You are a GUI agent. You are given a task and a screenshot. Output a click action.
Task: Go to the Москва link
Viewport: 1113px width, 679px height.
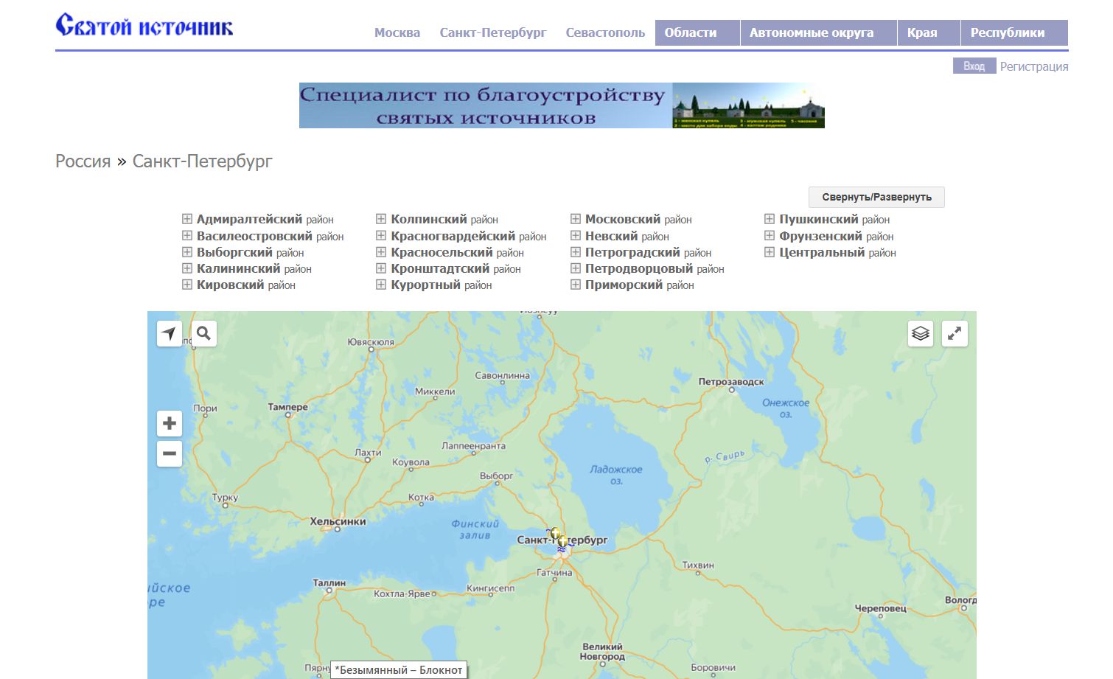pos(397,32)
